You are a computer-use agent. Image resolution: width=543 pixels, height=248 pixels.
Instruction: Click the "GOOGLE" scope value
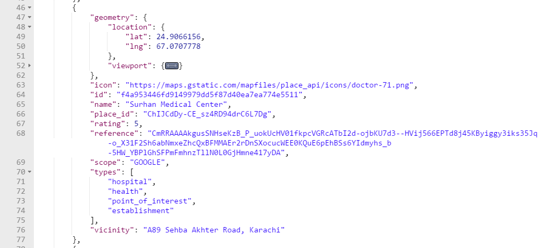[x=147, y=162]
